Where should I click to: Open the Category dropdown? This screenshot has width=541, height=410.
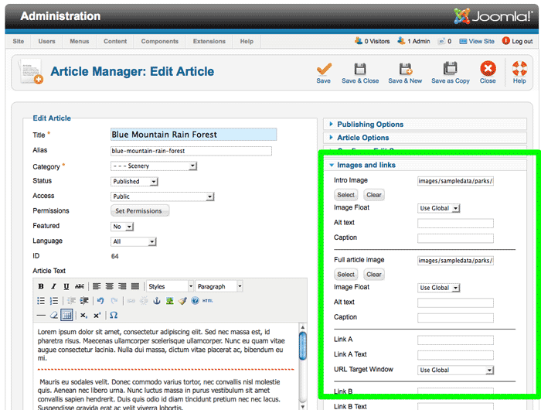coord(154,166)
